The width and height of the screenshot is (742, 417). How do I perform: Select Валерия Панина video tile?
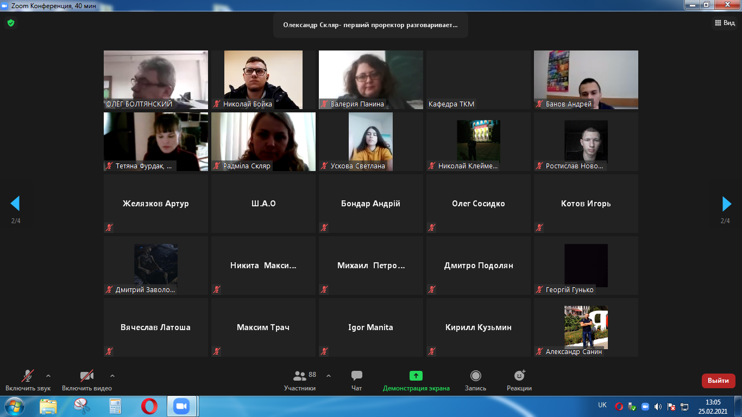pos(370,80)
